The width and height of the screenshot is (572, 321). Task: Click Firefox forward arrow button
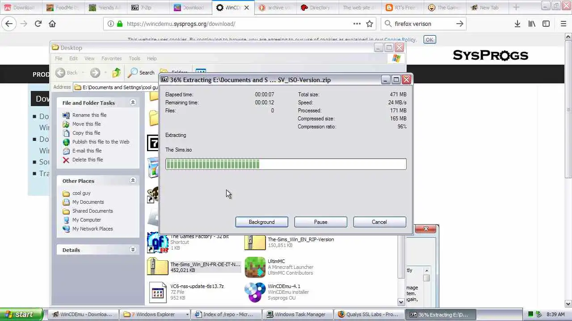point(24,24)
